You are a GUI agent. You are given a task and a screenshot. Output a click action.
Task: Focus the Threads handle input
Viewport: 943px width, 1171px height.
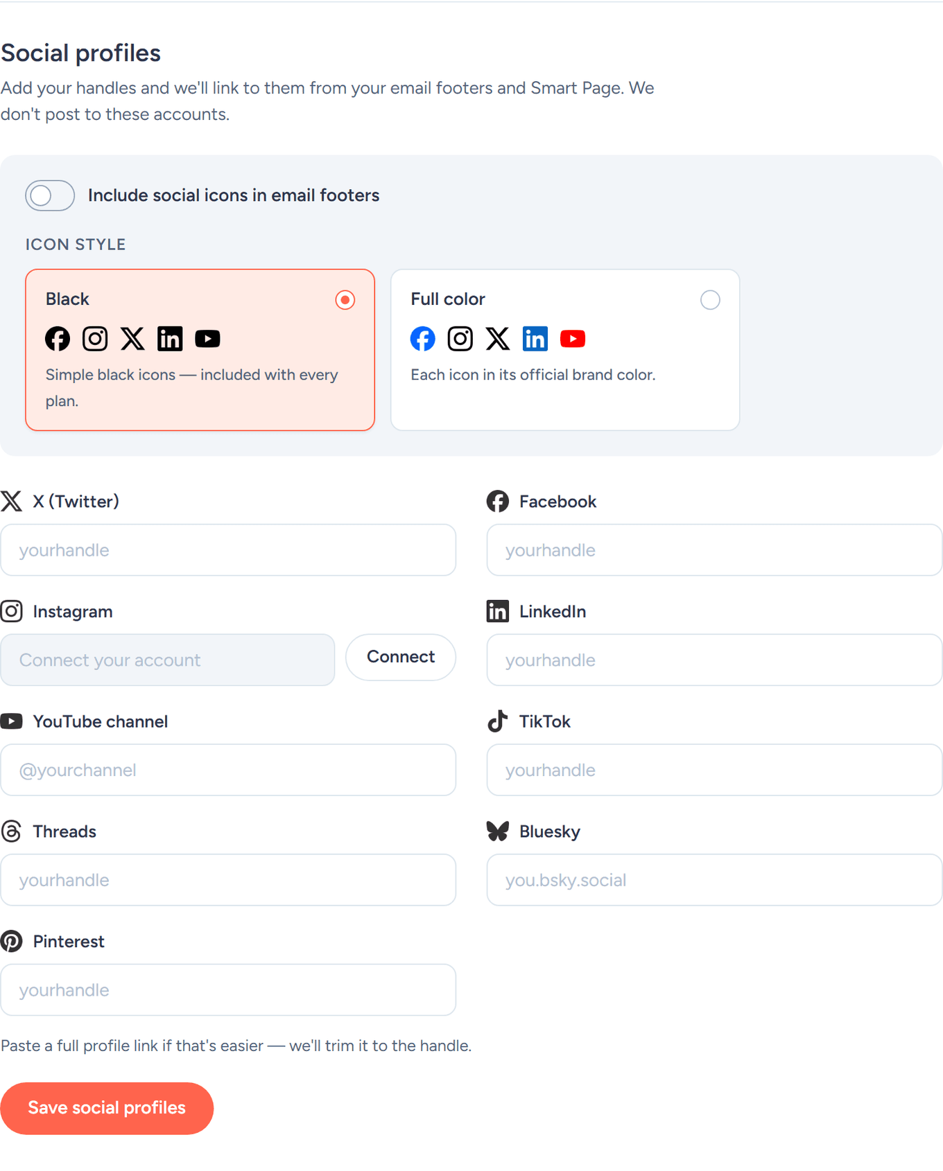[x=228, y=880]
